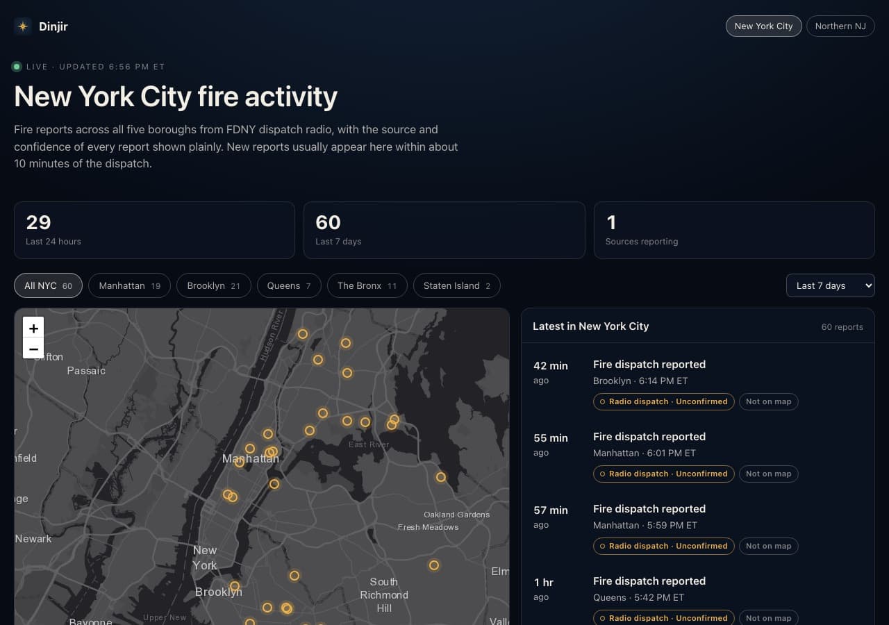Click Not on map badge on Brooklyn 6:14 PM report

click(x=768, y=401)
